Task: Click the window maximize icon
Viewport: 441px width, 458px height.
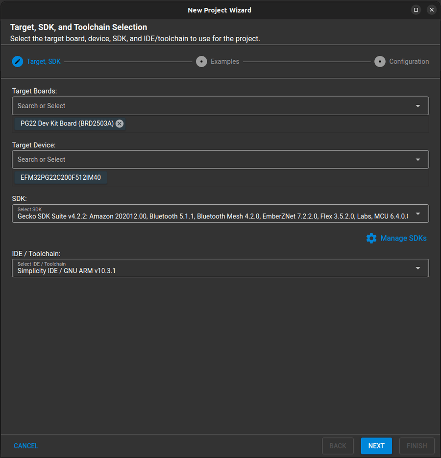Action: click(416, 9)
